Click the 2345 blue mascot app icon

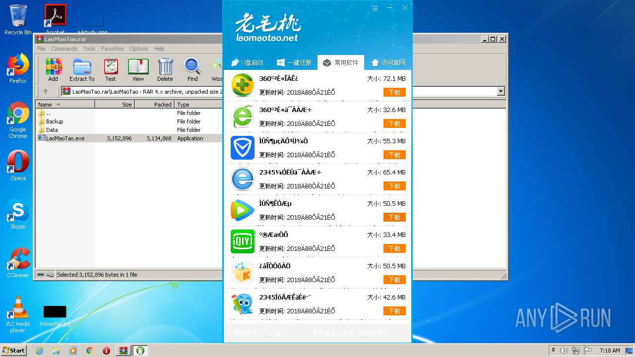[243, 304]
